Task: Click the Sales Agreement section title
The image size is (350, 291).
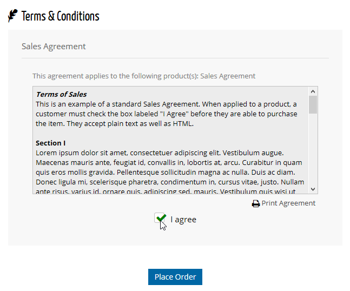Action: (54, 47)
